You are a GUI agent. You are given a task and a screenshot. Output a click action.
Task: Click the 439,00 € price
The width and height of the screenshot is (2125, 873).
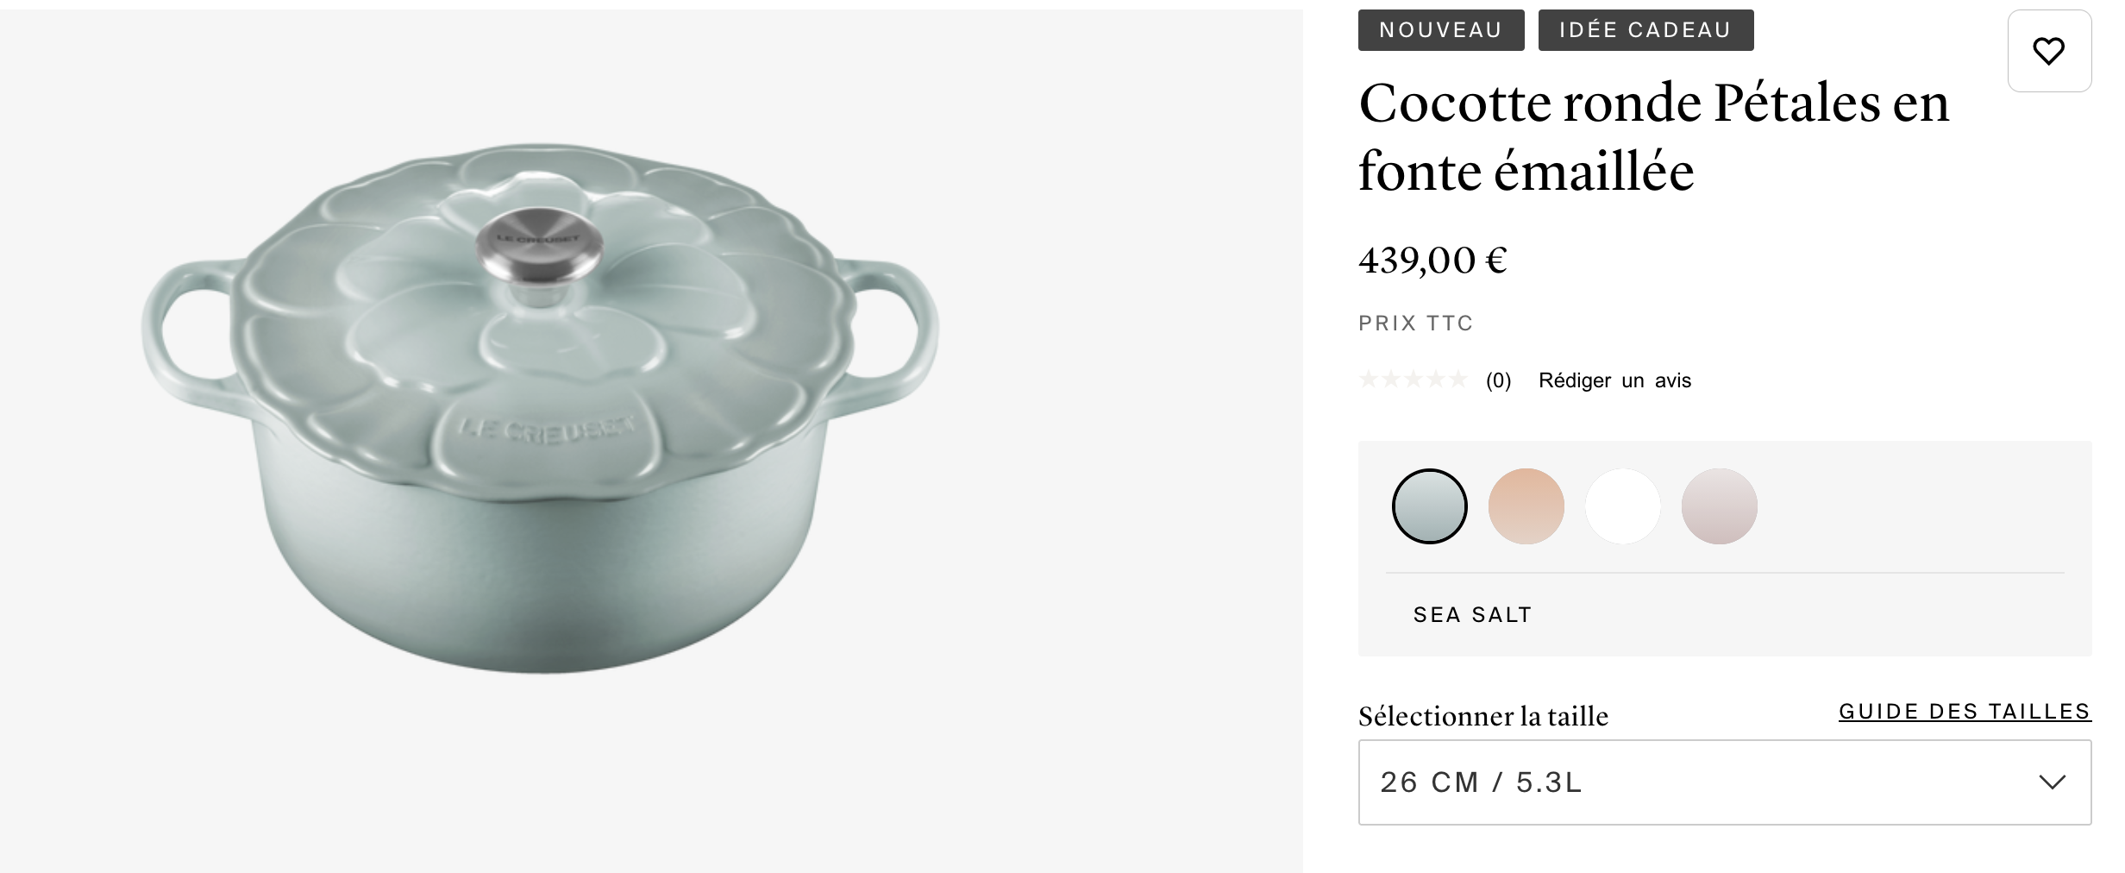coord(1432,260)
